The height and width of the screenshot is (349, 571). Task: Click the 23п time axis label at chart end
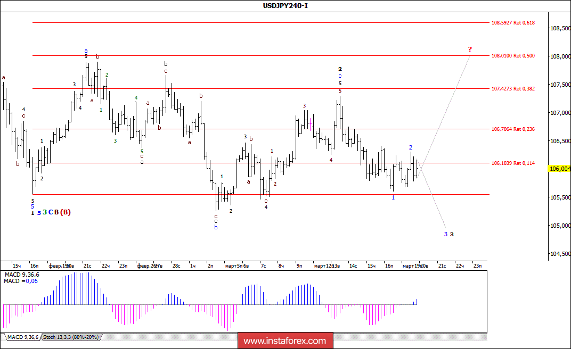477,266
